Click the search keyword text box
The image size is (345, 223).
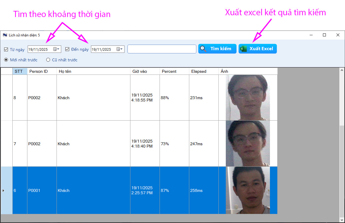coord(162,49)
